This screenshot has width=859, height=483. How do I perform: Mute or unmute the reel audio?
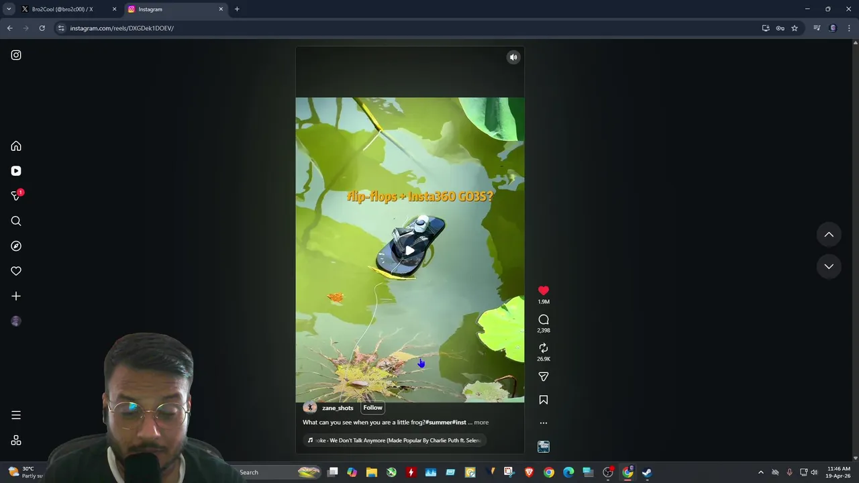coord(513,57)
